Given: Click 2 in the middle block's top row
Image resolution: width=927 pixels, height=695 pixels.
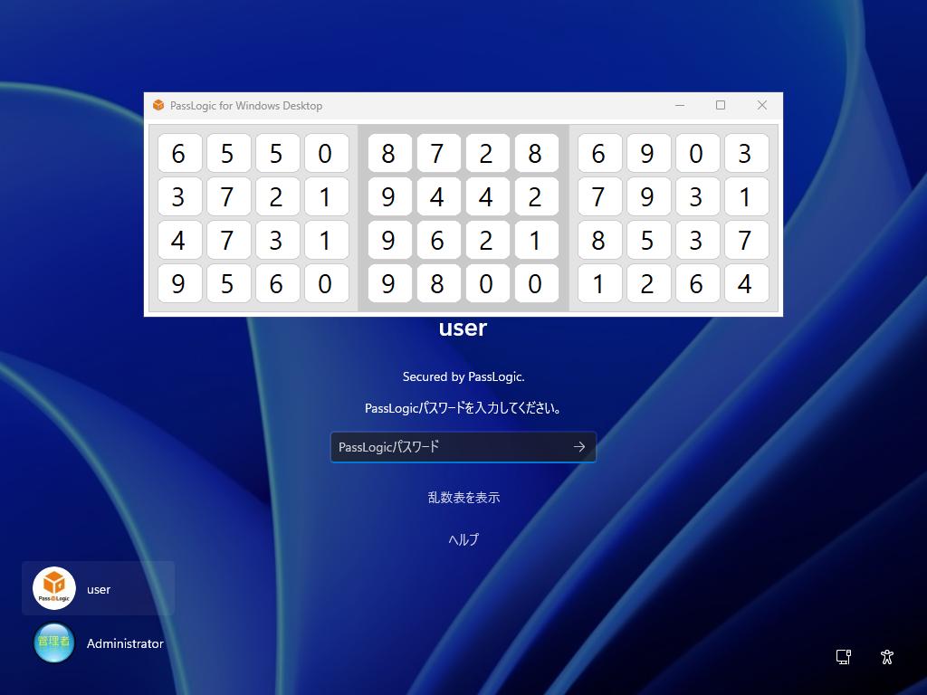Looking at the screenshot, I should pyautogui.click(x=488, y=154).
